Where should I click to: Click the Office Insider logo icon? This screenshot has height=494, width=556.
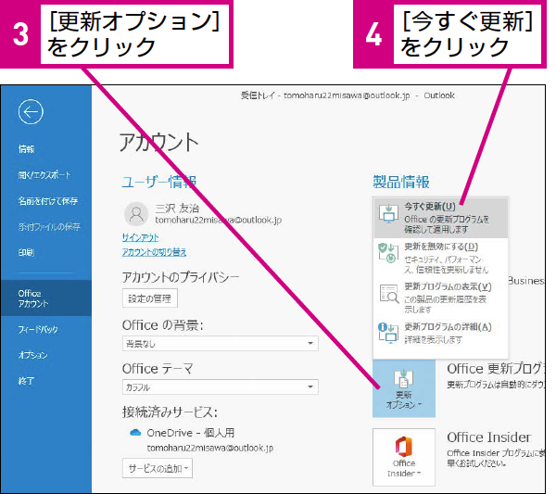[x=404, y=447]
